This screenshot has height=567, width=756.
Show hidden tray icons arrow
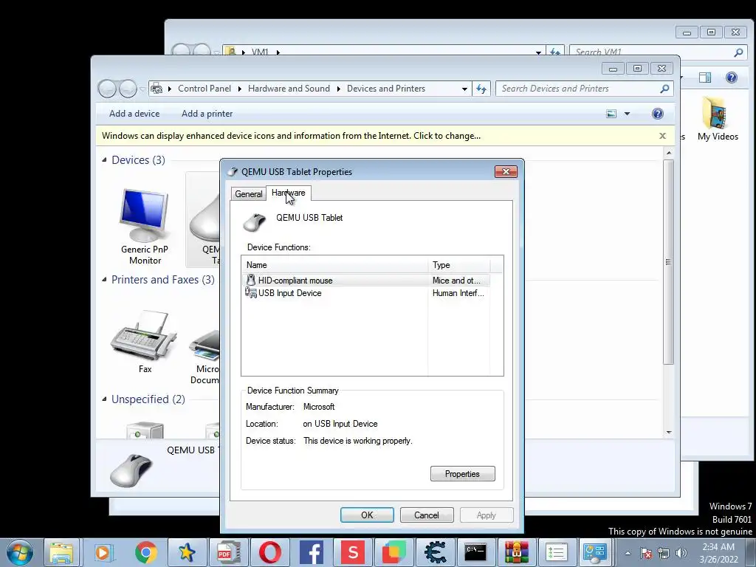628,553
